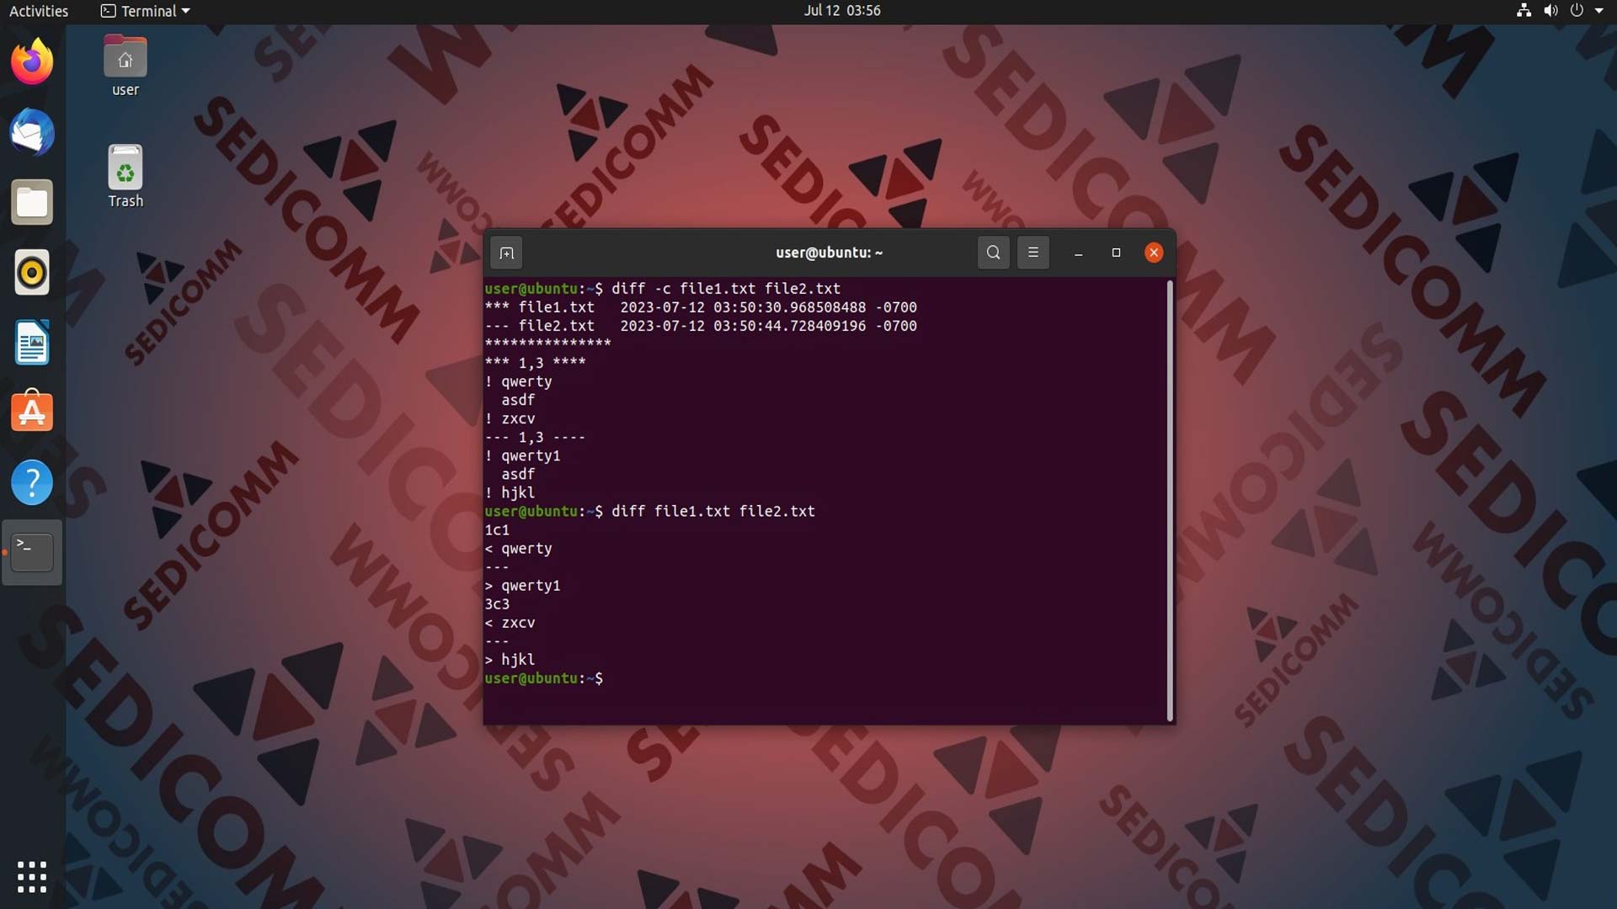
Task: Maximize the terminal window
Action: click(1116, 252)
